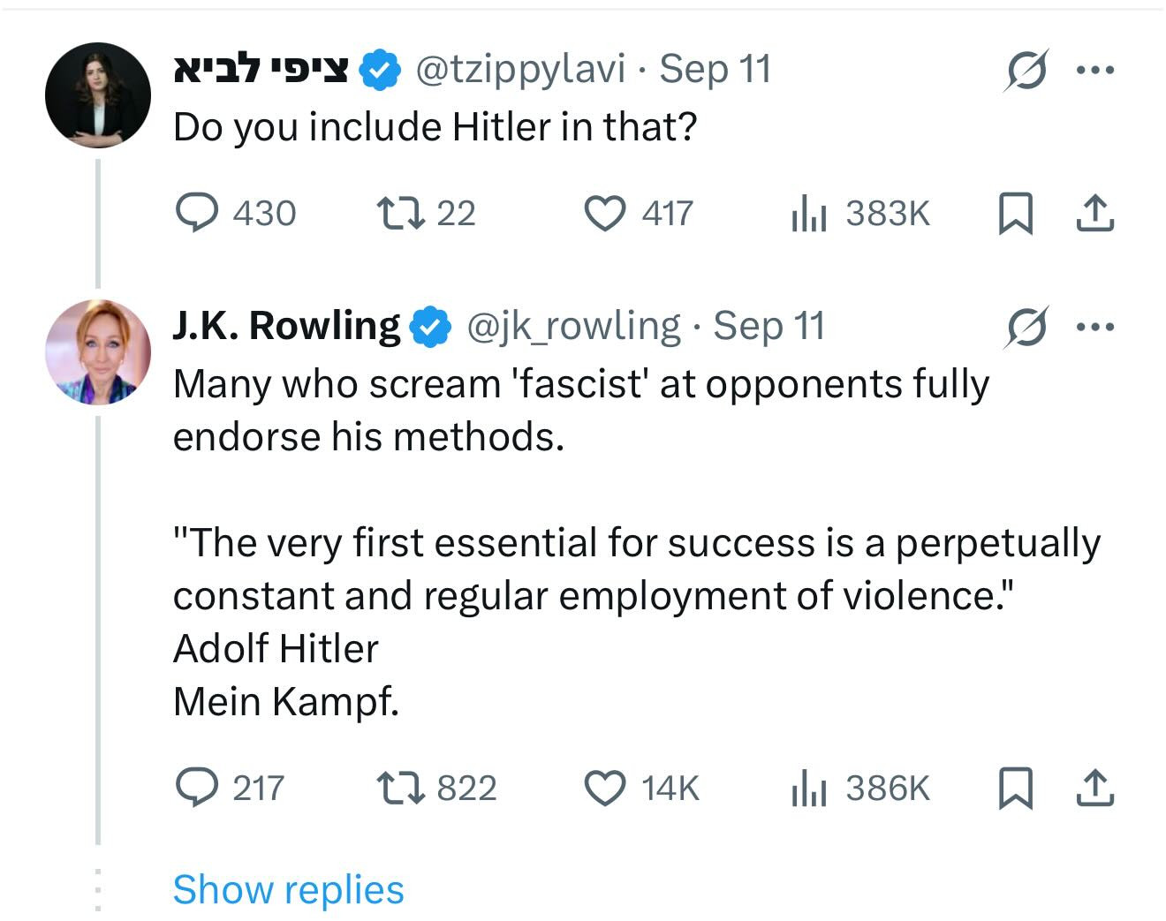Open more options for tzippylavi tweet
Image resolution: width=1166 pixels, height=921 pixels.
[1095, 70]
